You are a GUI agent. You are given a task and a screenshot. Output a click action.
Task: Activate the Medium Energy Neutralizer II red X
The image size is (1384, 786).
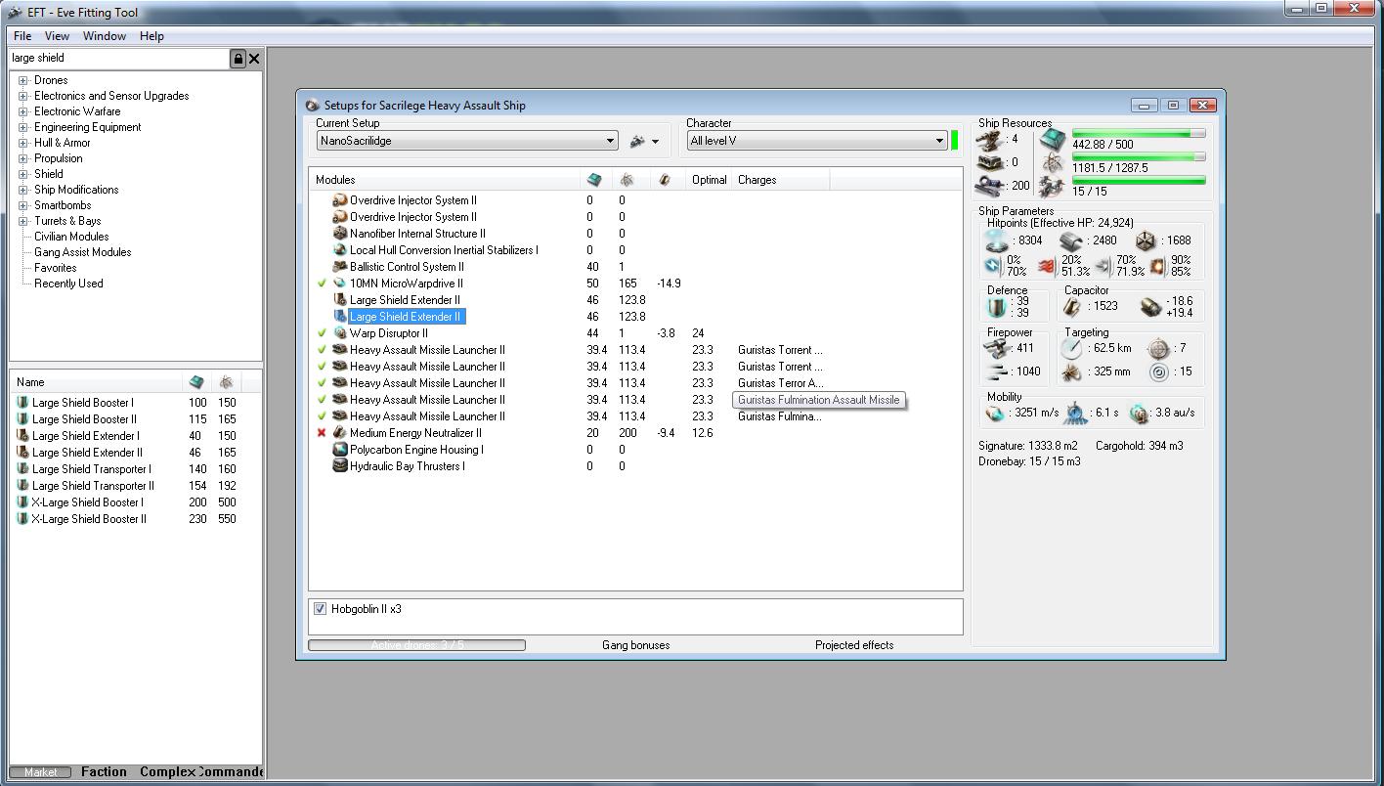coord(322,433)
